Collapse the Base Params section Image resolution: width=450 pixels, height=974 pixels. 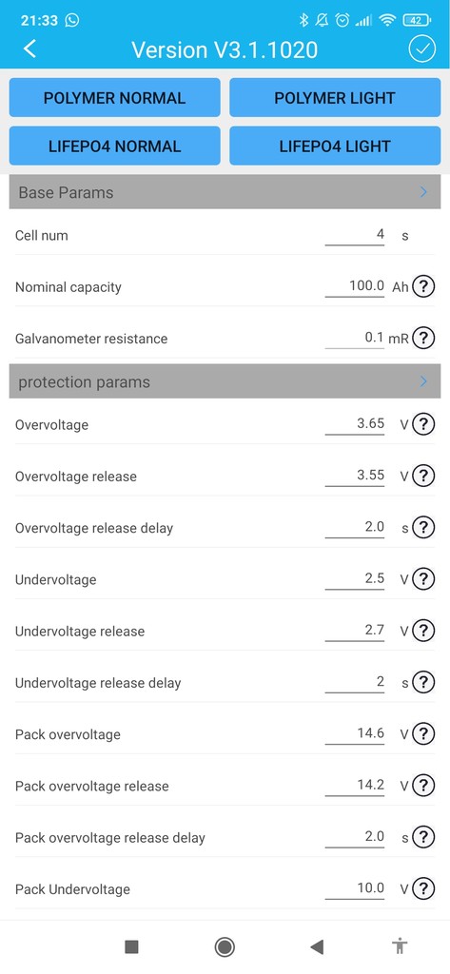tap(225, 192)
